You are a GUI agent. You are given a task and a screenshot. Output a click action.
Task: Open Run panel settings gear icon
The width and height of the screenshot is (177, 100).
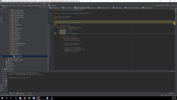click(x=171, y=71)
